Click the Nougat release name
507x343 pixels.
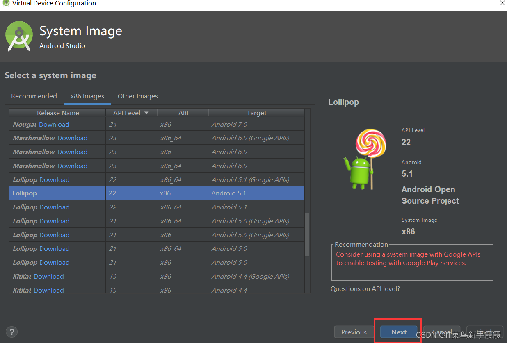click(24, 124)
